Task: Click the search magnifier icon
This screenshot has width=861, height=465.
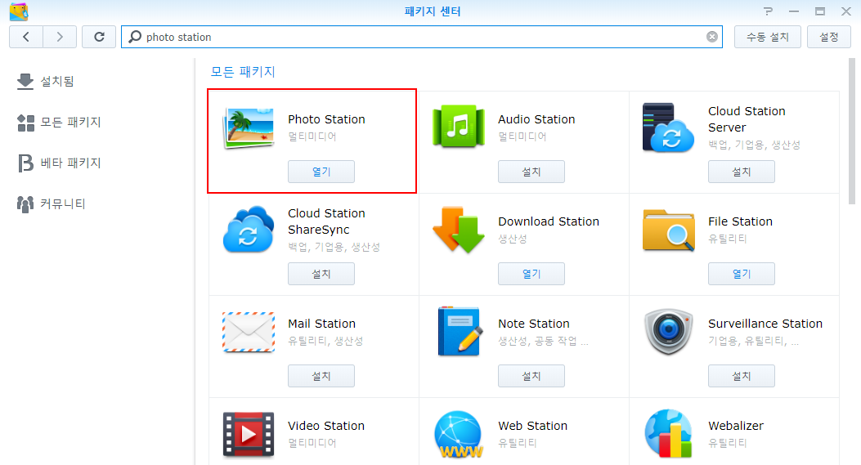Action: pyautogui.click(x=135, y=37)
